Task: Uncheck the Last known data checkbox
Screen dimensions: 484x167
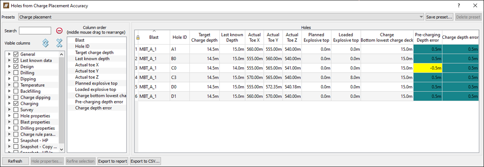Action: tap(16, 61)
